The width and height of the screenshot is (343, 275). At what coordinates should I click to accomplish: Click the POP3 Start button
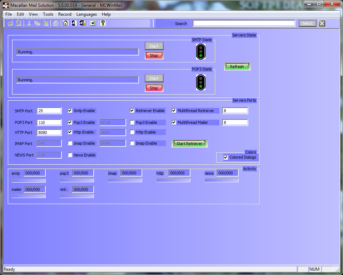[154, 78]
